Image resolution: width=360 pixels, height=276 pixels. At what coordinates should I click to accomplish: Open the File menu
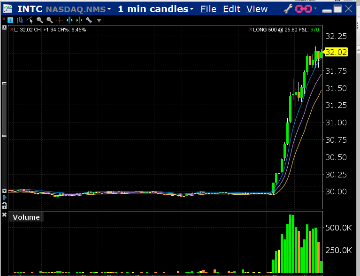pos(208,9)
